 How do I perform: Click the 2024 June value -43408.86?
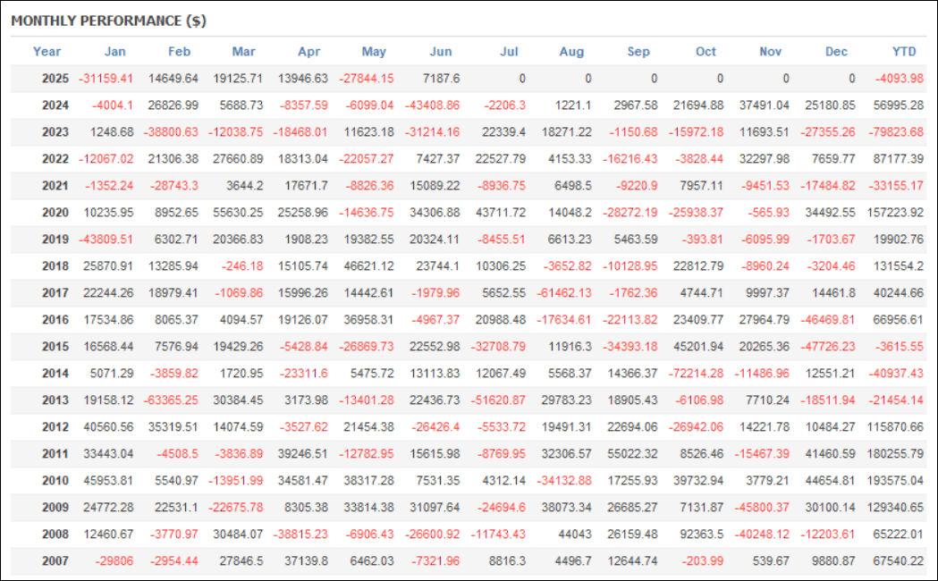433,105
